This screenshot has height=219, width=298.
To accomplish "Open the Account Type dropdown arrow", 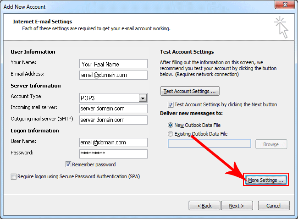I will click(x=143, y=98).
